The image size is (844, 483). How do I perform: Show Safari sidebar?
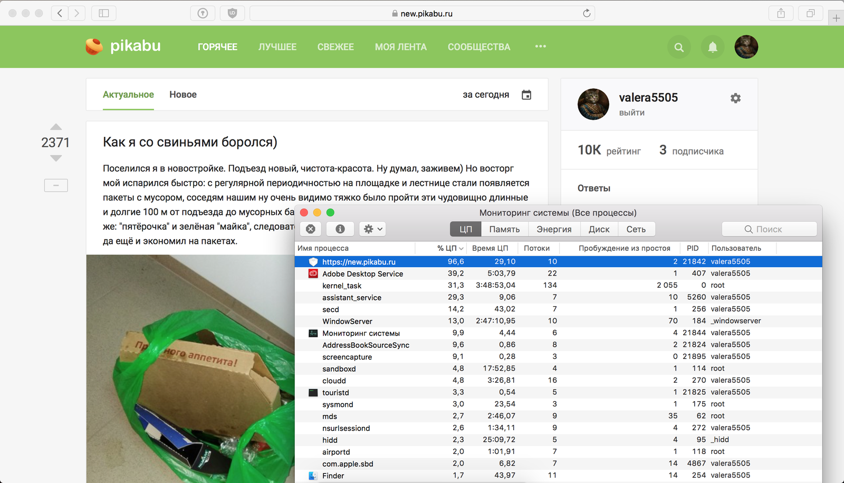(104, 13)
